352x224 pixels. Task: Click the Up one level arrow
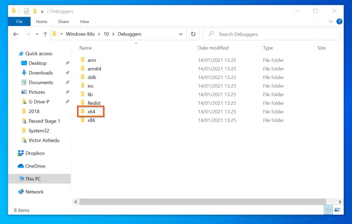(x=45, y=34)
